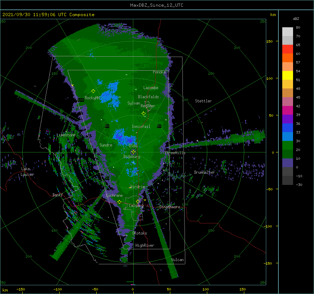The height and width of the screenshot is (294, 314).
Task: Select the Okotoks label
Action: pos(140,233)
